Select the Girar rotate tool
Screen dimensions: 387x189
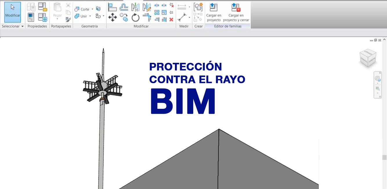(x=135, y=17)
